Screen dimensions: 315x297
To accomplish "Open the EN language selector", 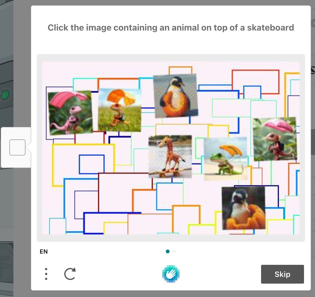I will point(44,251).
